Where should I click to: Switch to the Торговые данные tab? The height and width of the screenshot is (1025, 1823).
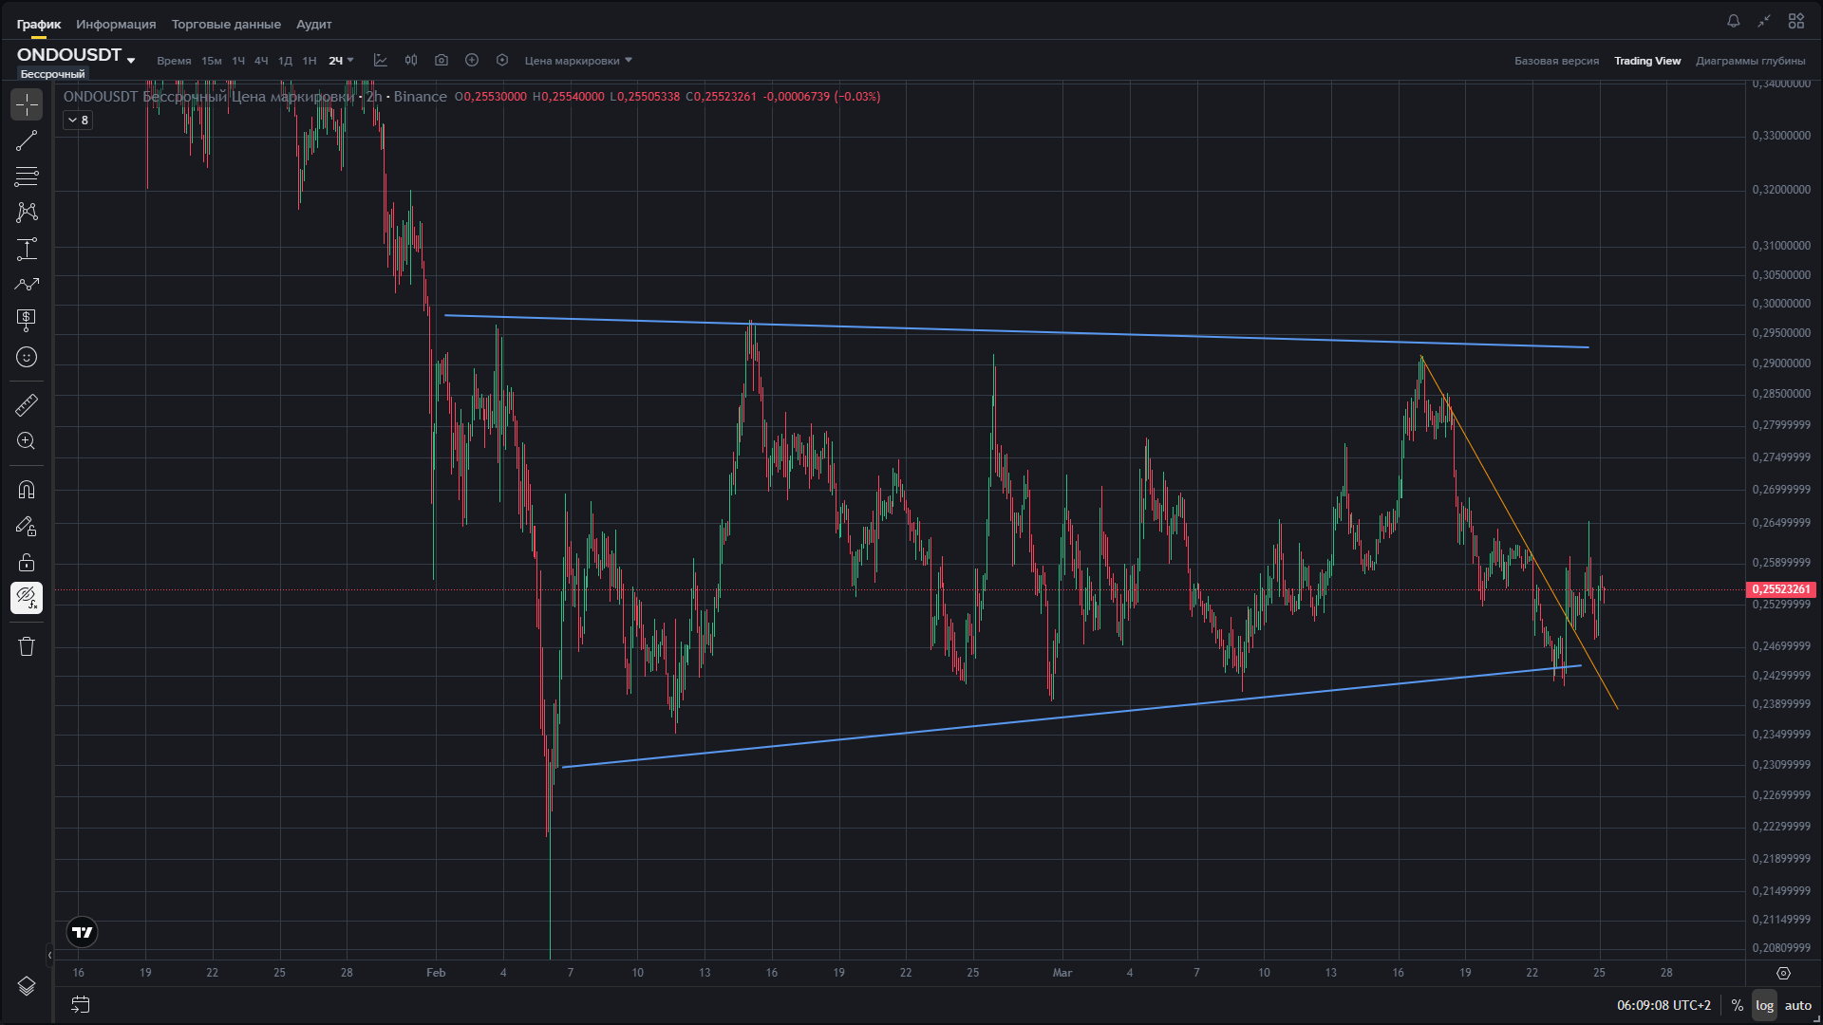tap(226, 24)
